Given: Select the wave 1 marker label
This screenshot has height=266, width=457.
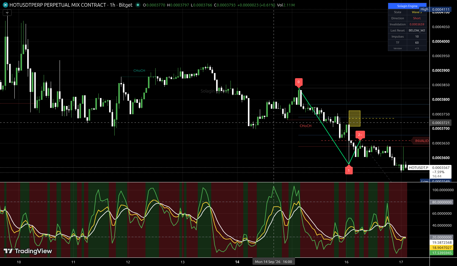Looking at the screenshot, I should tap(349, 170).
